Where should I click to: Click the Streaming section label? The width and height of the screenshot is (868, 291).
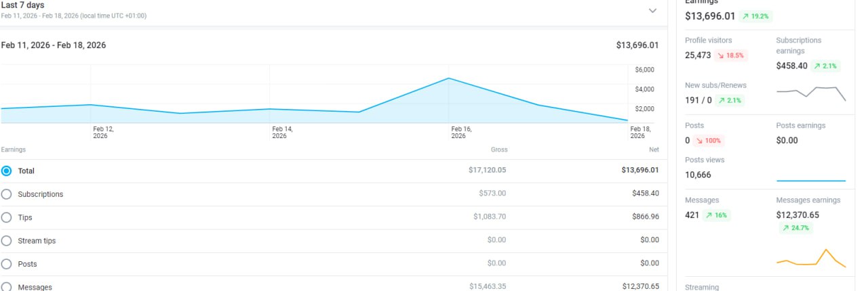(702, 287)
